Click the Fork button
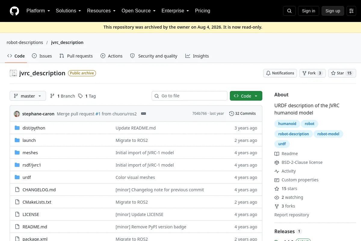Screen dimensions: 361x241 [312, 73]
